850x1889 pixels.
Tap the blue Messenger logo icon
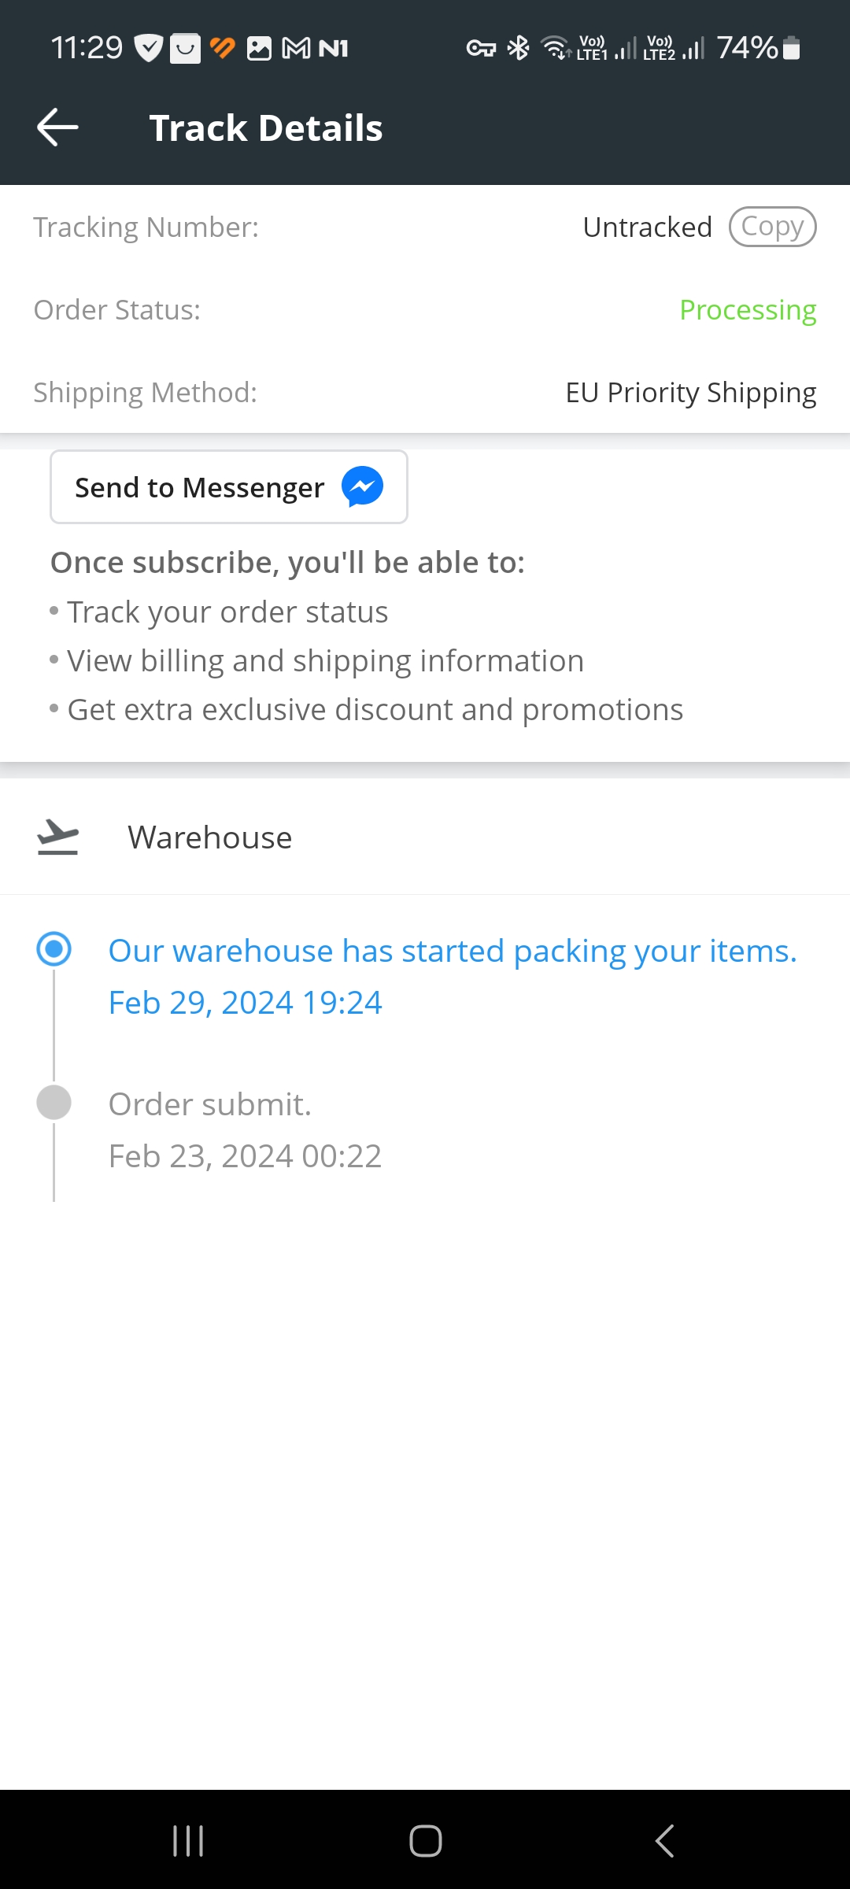point(362,486)
